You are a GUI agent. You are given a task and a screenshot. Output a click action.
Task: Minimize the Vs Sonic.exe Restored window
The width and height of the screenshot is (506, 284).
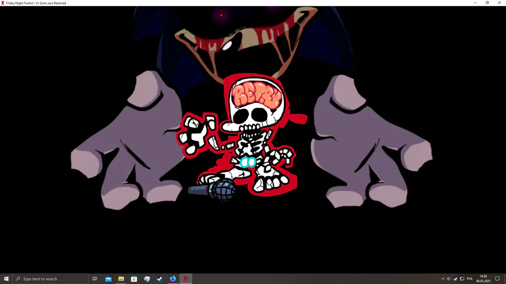pos(475,3)
